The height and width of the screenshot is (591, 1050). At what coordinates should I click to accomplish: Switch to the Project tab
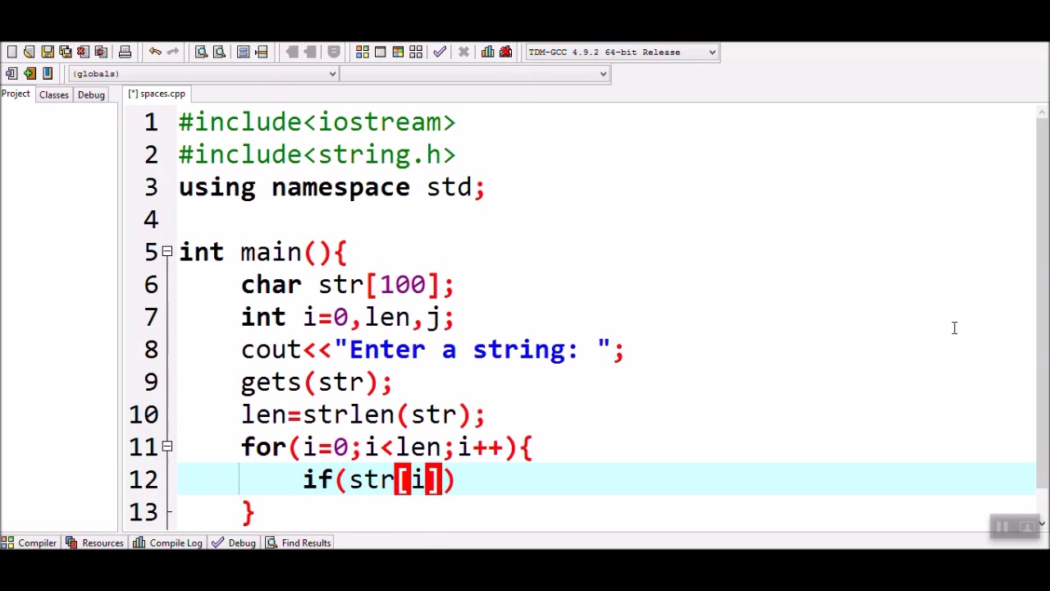16,94
